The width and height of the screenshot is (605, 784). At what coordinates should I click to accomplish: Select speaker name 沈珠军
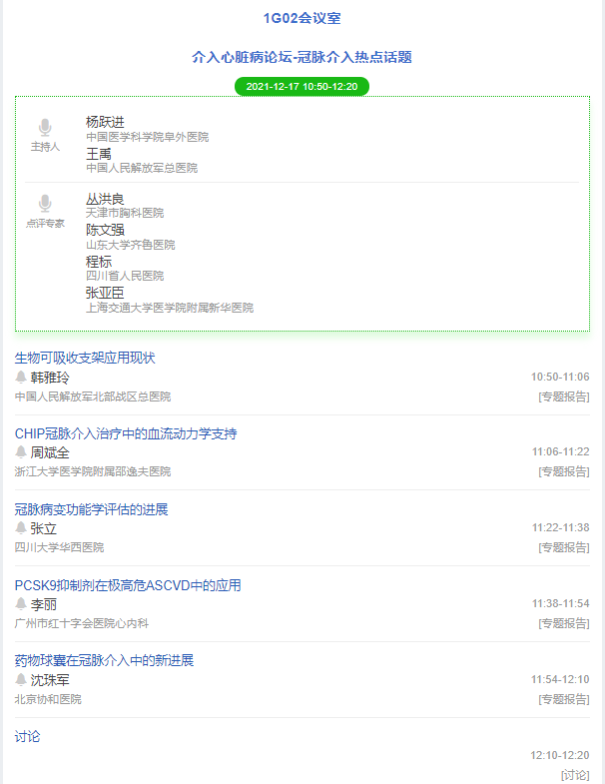point(50,680)
